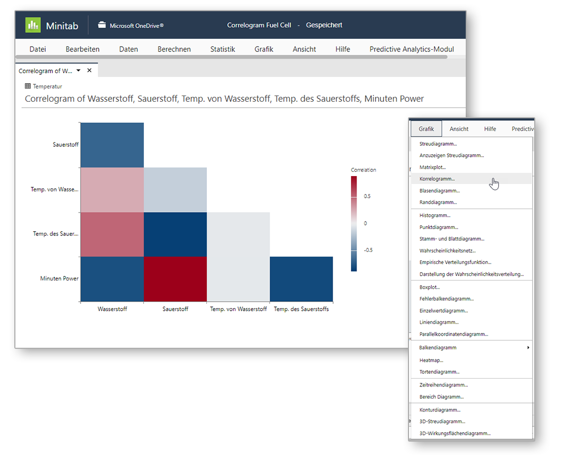
Task: Expand the Balkendiagramm submenu arrow
Action: [528, 348]
